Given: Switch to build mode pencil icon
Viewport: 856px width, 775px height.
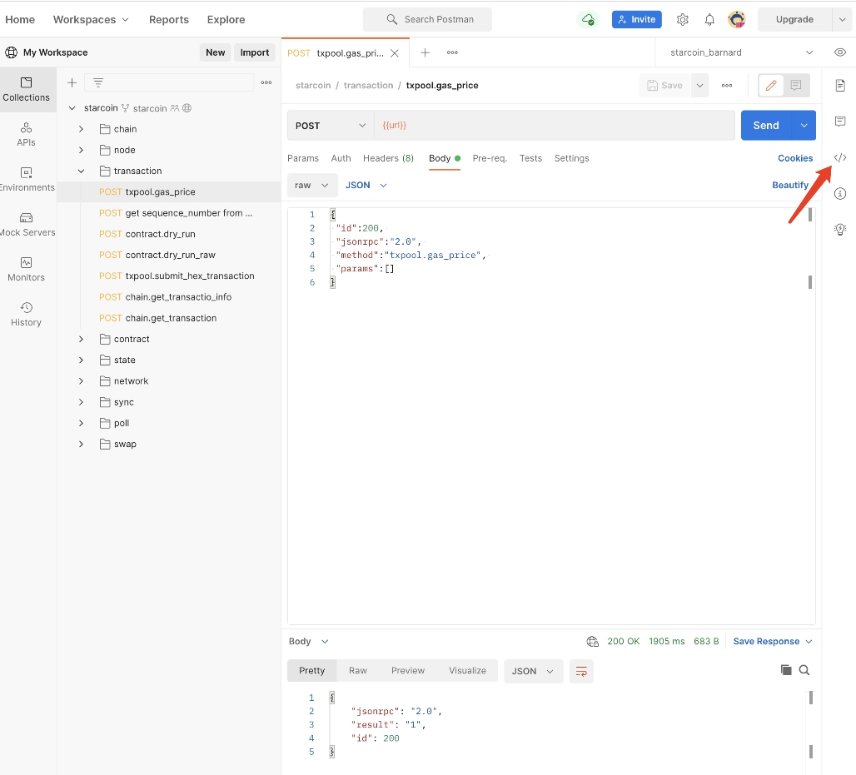Looking at the screenshot, I should tap(771, 85).
